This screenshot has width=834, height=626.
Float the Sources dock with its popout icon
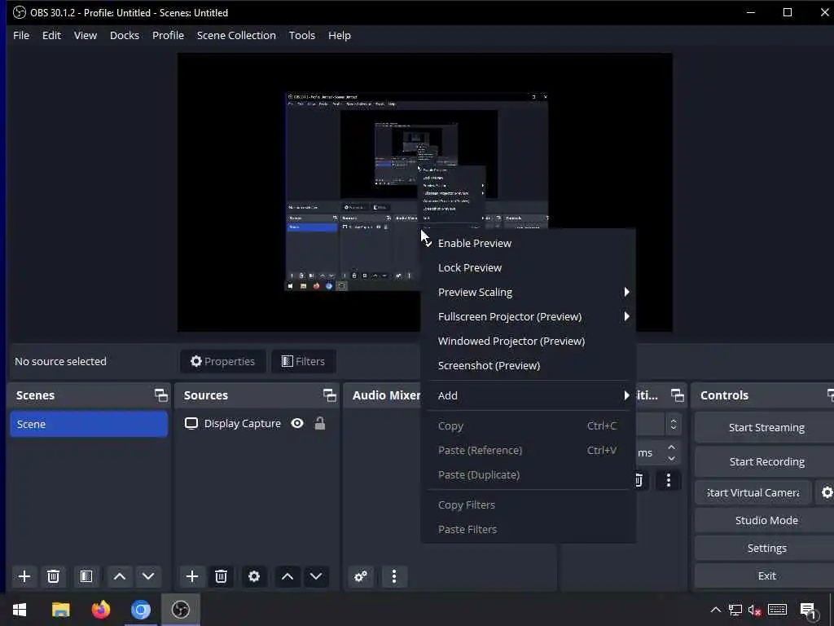click(329, 395)
